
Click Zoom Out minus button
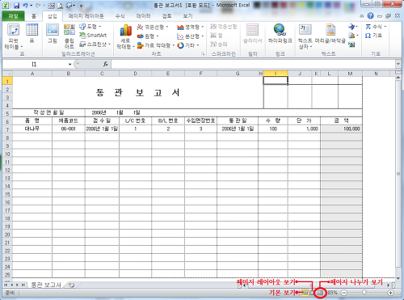(x=344, y=293)
